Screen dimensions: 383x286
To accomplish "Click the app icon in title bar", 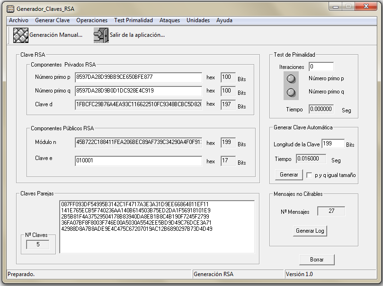I will point(9,9).
